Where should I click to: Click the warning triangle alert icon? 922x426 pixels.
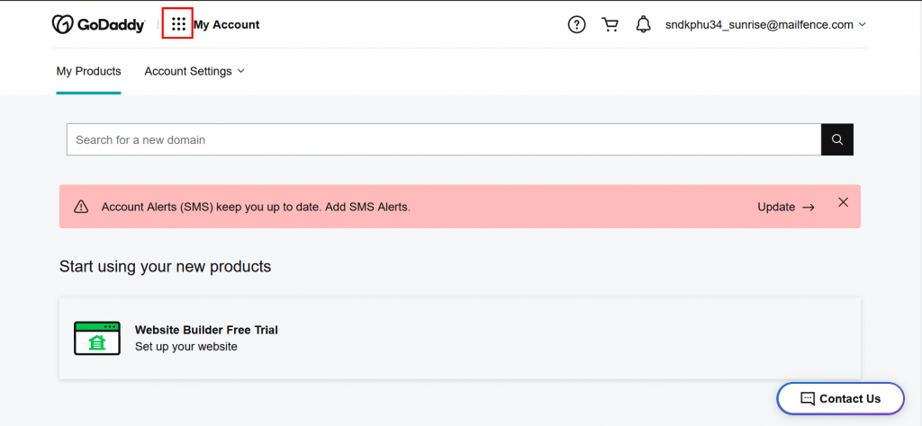[x=80, y=207]
